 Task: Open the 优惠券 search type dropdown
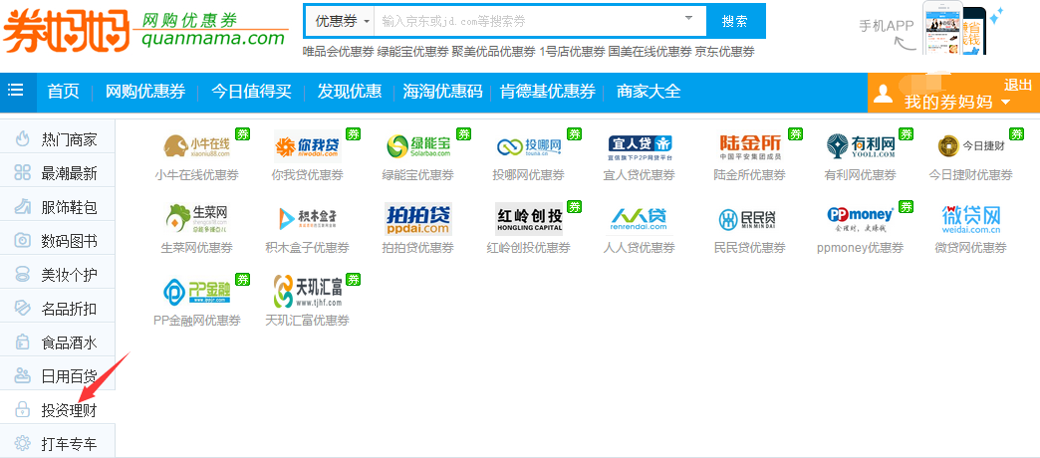[x=341, y=21]
